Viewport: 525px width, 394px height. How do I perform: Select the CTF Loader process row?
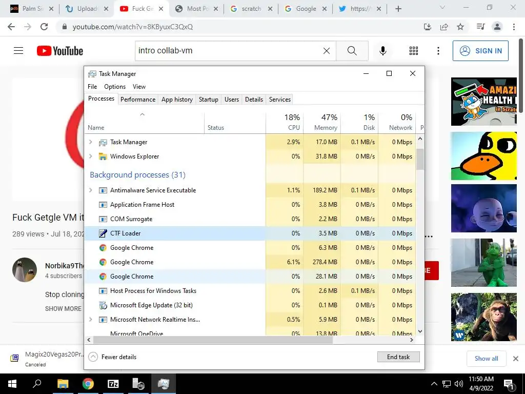pos(250,233)
